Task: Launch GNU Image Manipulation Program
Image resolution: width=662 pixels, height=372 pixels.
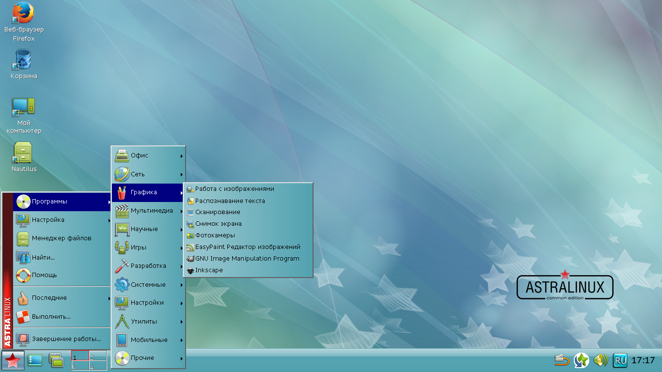Action: pos(248,259)
